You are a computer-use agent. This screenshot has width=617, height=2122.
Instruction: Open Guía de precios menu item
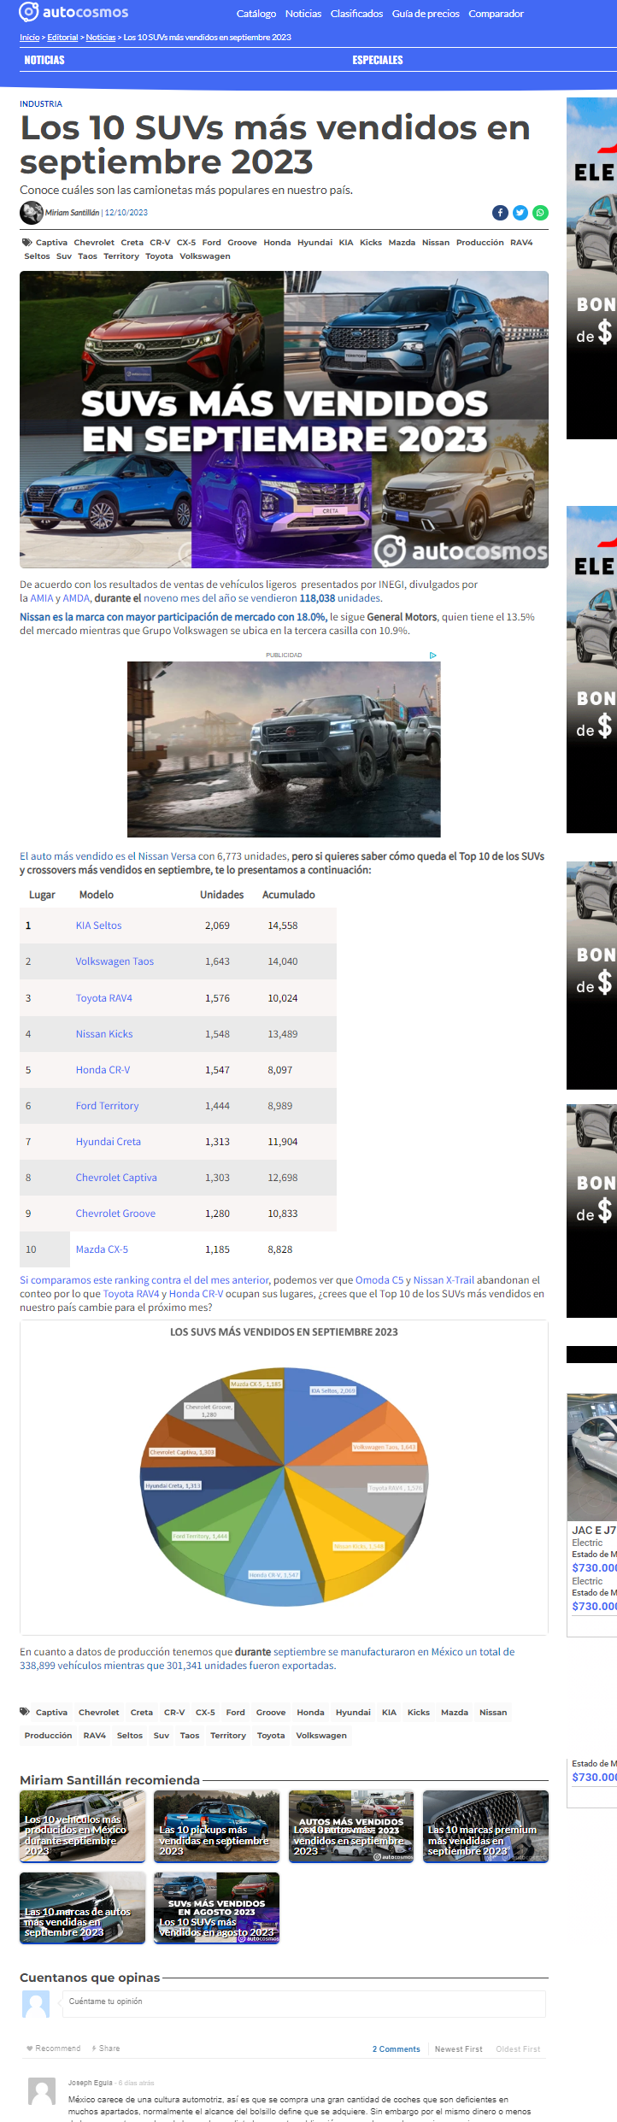click(426, 14)
